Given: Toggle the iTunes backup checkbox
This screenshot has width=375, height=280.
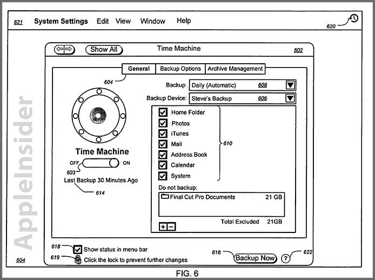Looking at the screenshot, I should [163, 134].
